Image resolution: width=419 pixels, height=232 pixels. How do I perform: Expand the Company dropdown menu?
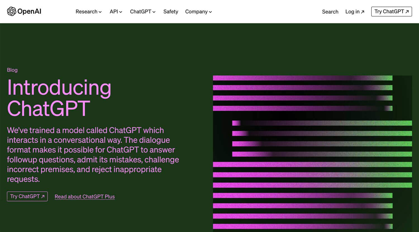tap(199, 12)
